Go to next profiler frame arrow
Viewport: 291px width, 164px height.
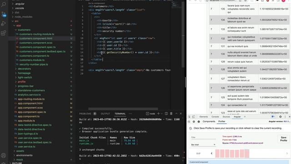[x=287, y=154]
